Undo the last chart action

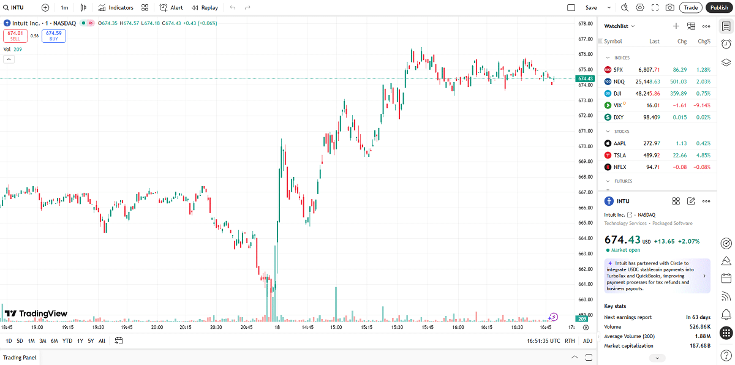coord(232,7)
